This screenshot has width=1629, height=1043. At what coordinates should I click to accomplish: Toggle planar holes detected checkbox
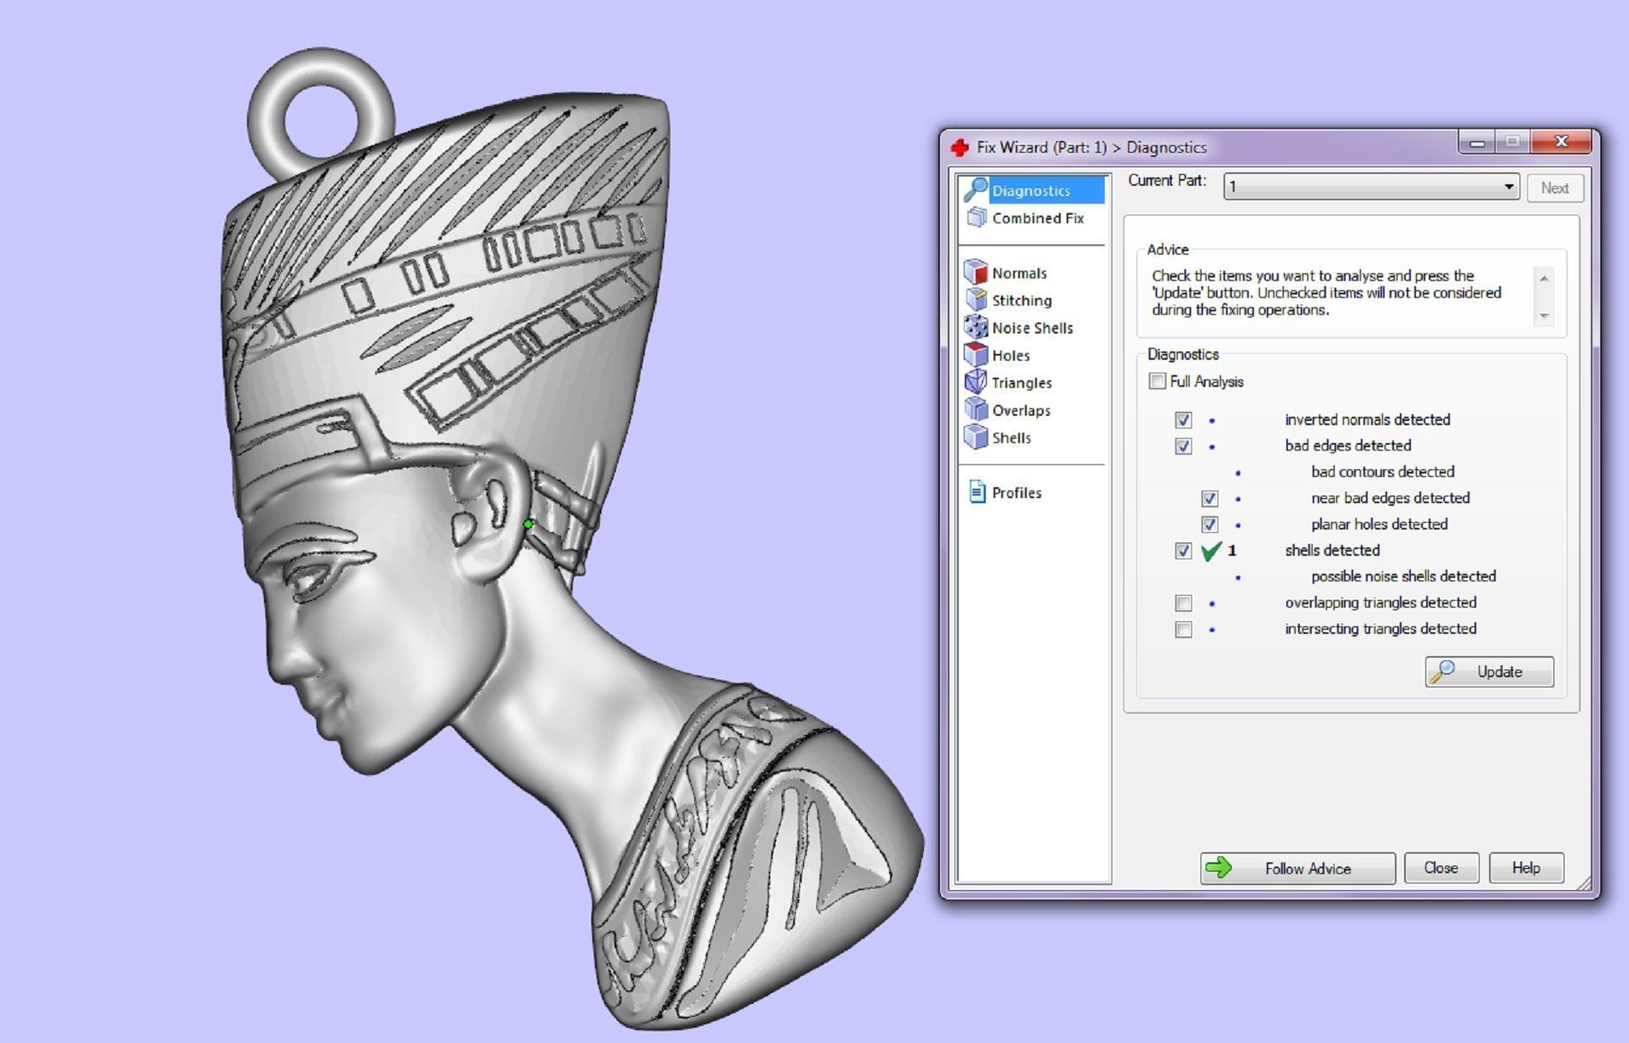click(1210, 525)
